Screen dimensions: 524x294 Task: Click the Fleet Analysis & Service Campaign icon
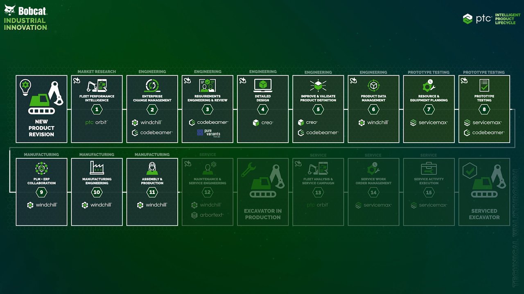(318, 168)
